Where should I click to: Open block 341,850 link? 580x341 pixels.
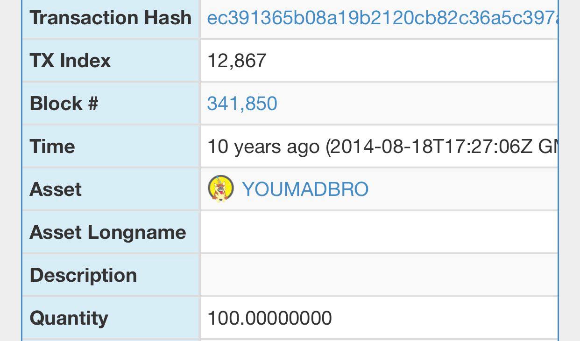[242, 104]
